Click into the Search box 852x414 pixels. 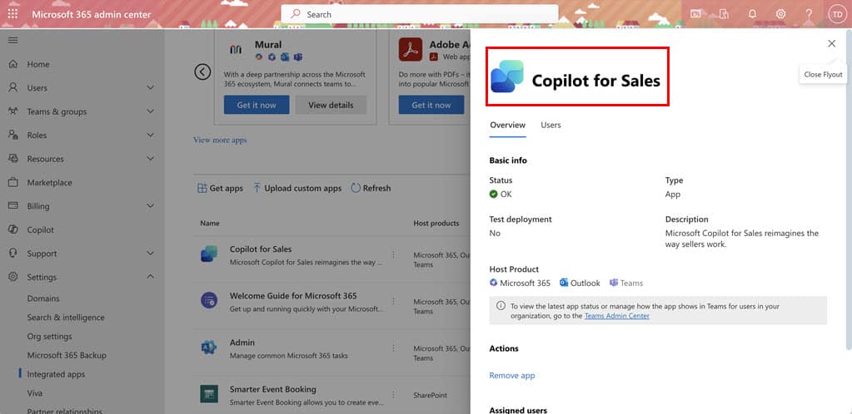420,14
